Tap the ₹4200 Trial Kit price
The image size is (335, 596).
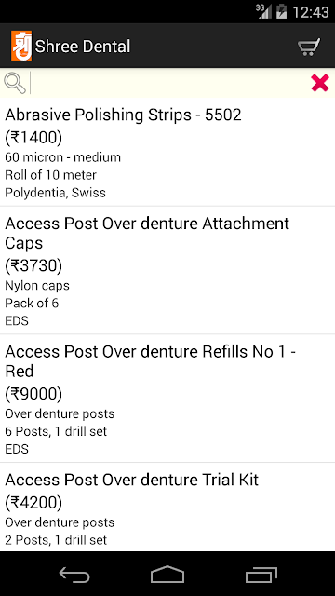pos(33,503)
